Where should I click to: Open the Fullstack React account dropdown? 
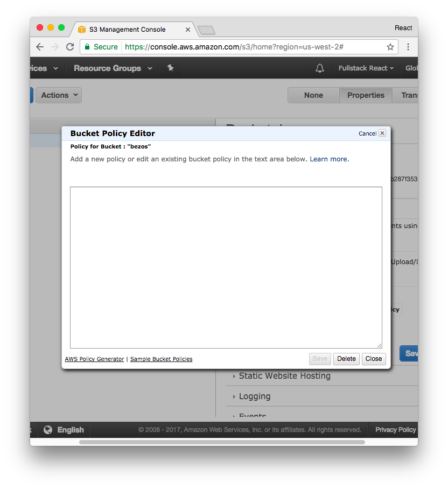tap(366, 68)
